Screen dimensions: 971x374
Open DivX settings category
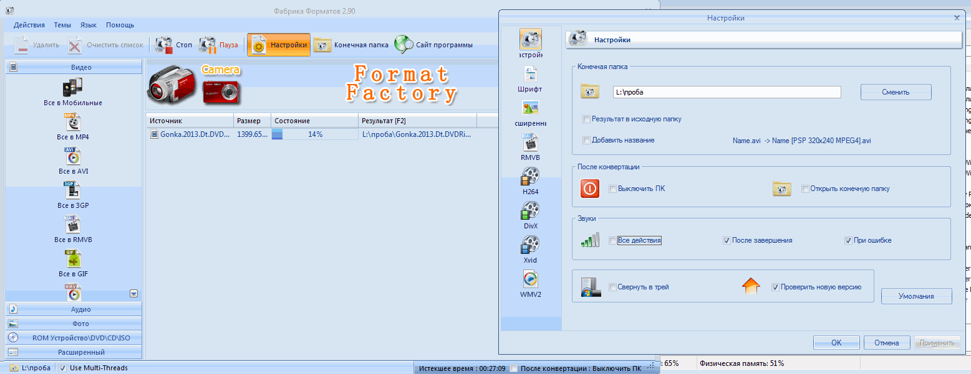531,211
